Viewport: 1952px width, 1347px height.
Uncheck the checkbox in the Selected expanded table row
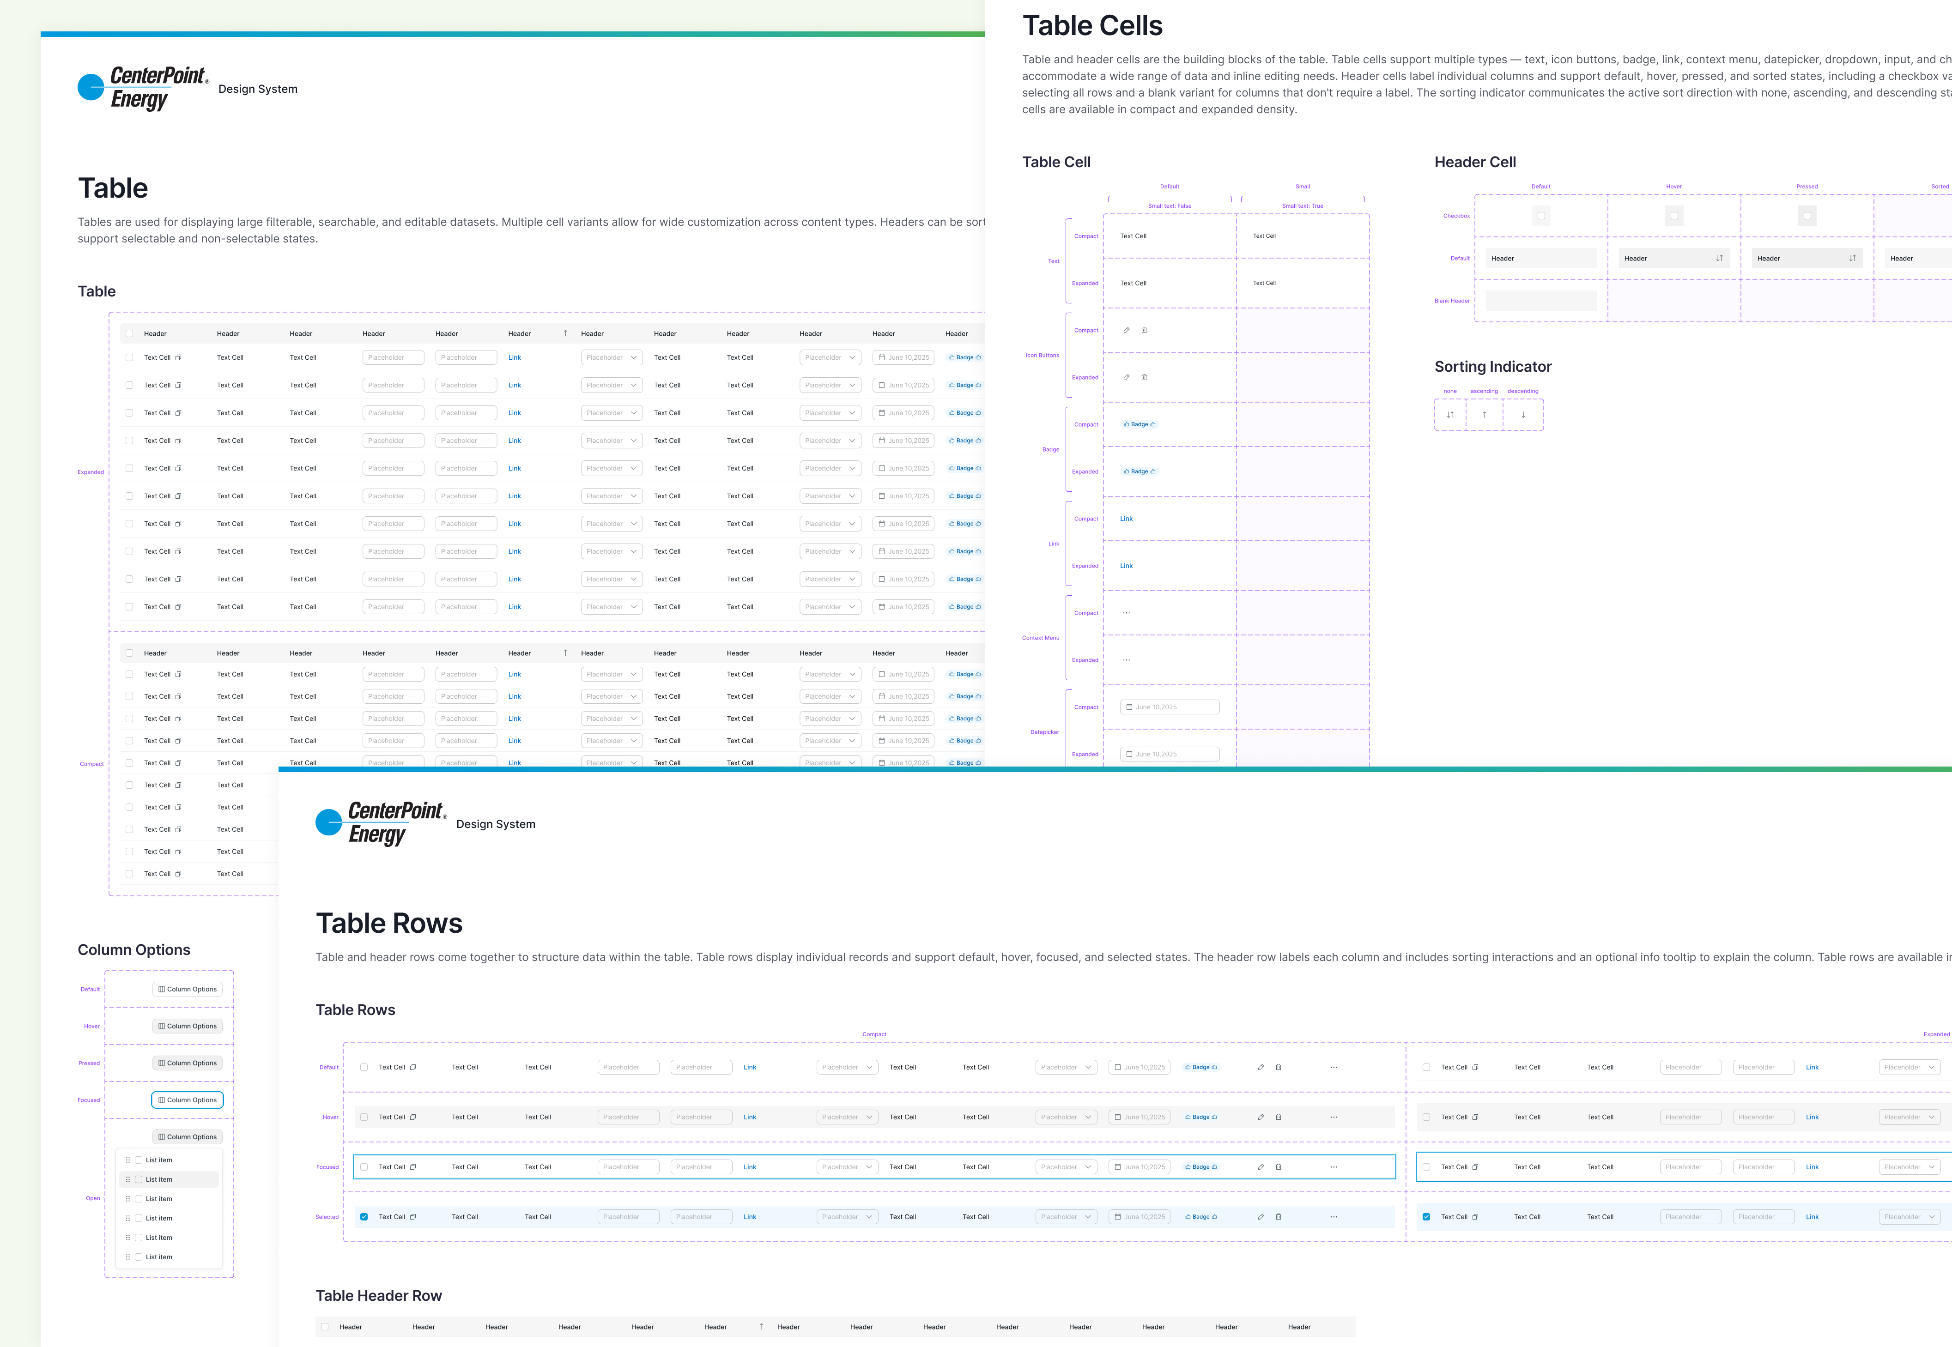(x=1426, y=1217)
